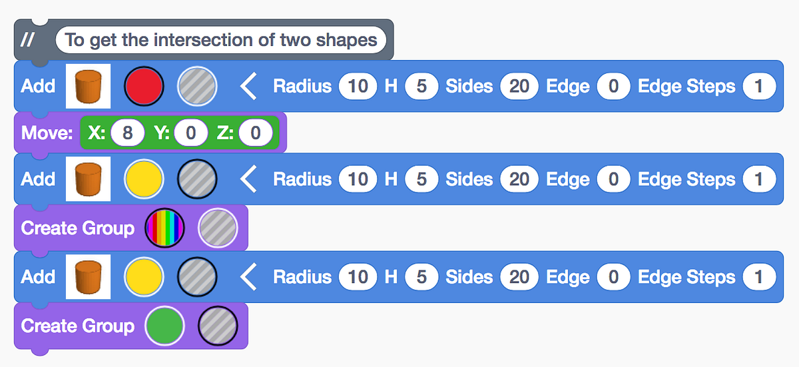Click the X value field in the Move block
This screenshot has height=367, width=799.
[x=127, y=134]
